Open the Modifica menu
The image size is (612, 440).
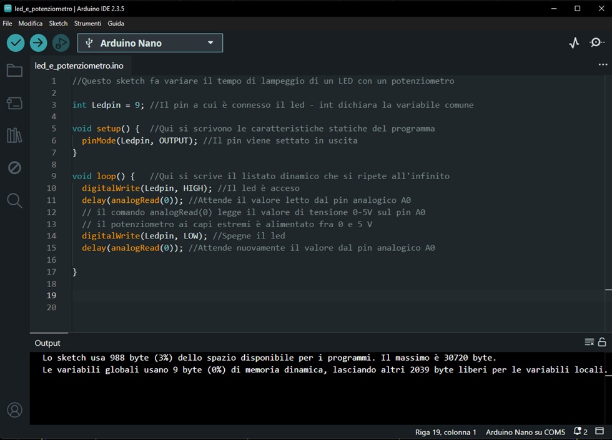(31, 24)
